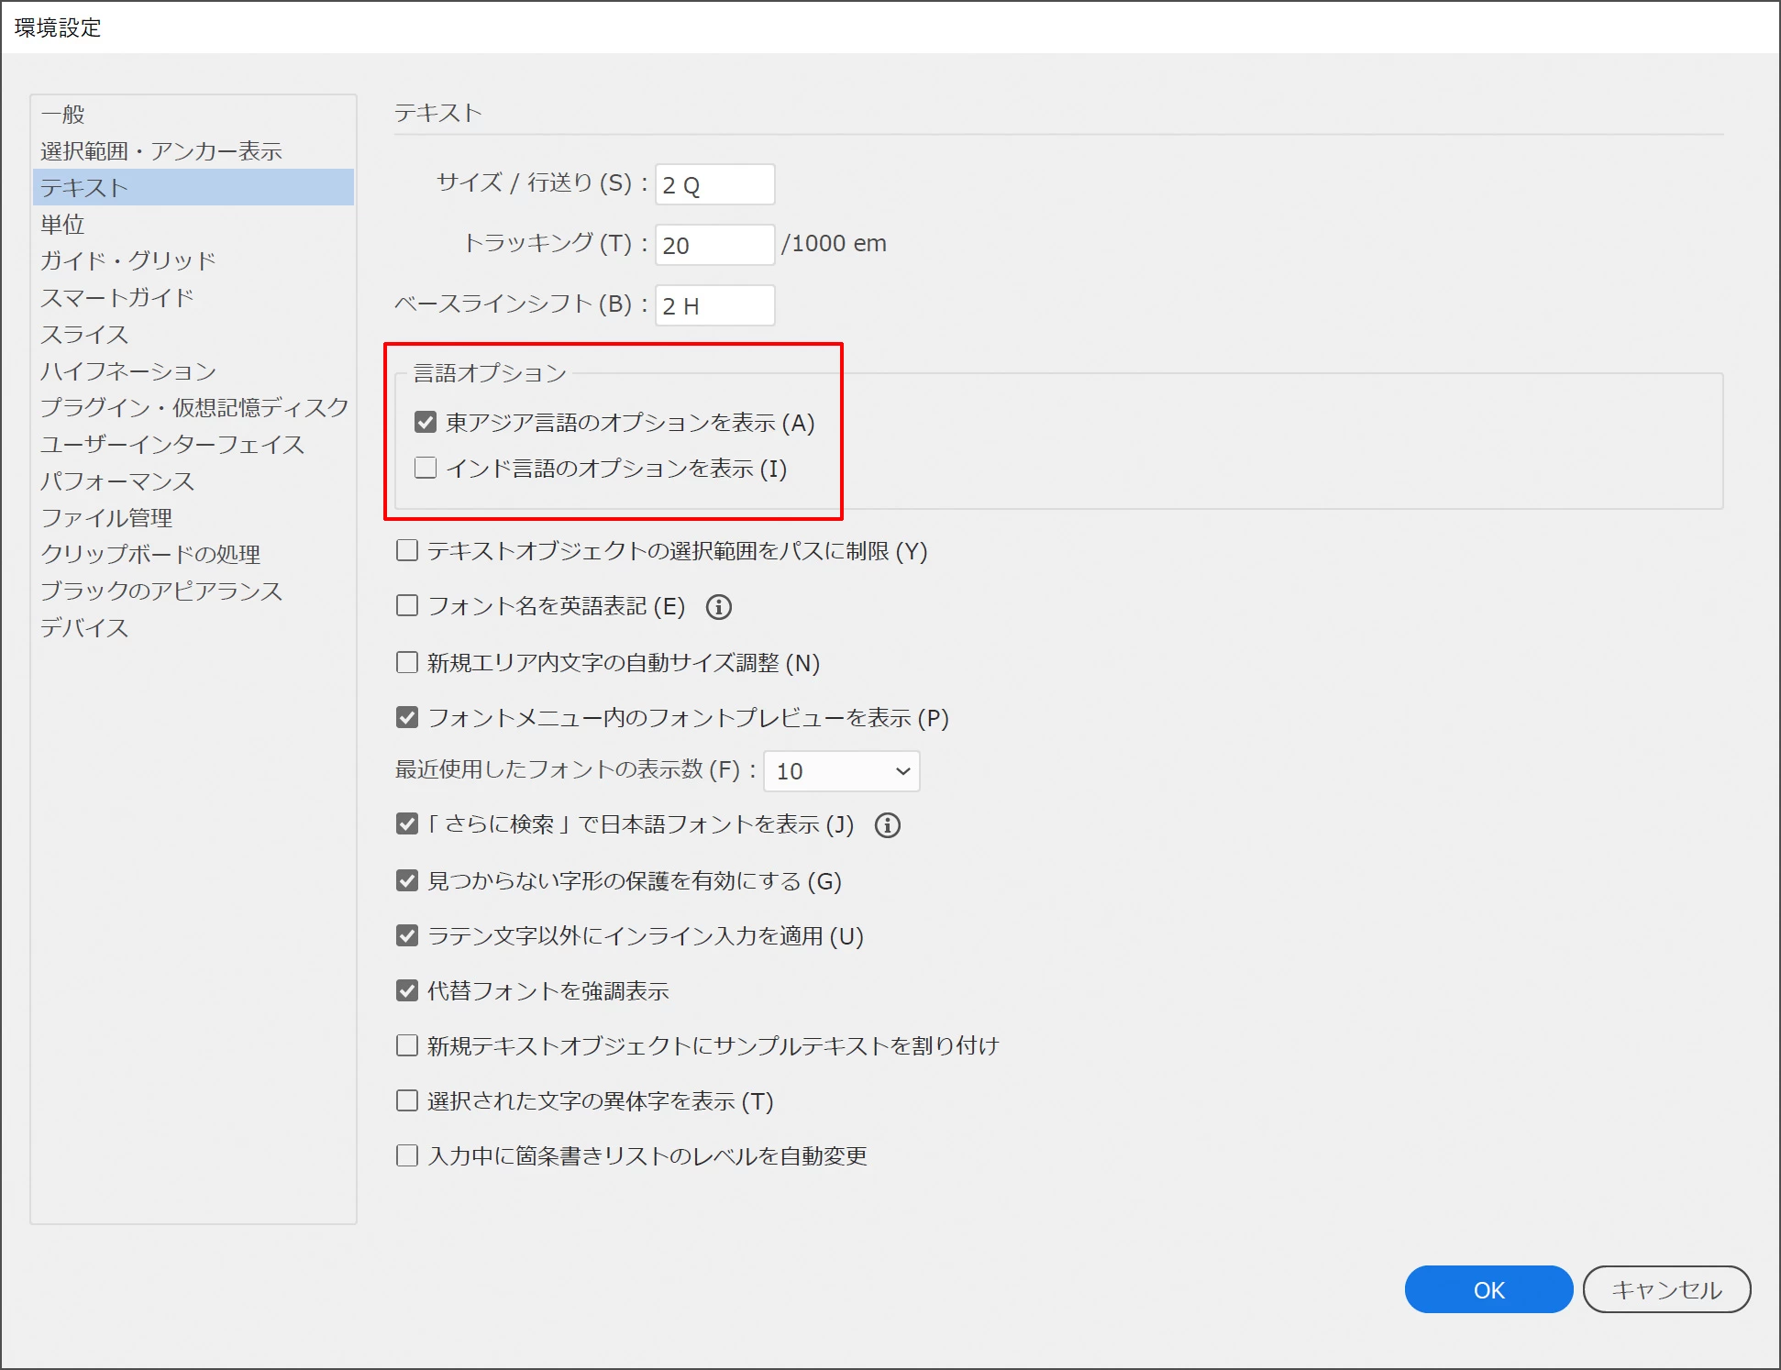Click info icon beside フォント名を英語表記
The width and height of the screenshot is (1781, 1370).
coord(718,607)
